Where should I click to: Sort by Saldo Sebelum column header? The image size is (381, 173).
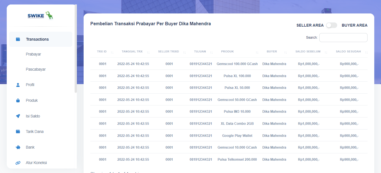coord(308,52)
